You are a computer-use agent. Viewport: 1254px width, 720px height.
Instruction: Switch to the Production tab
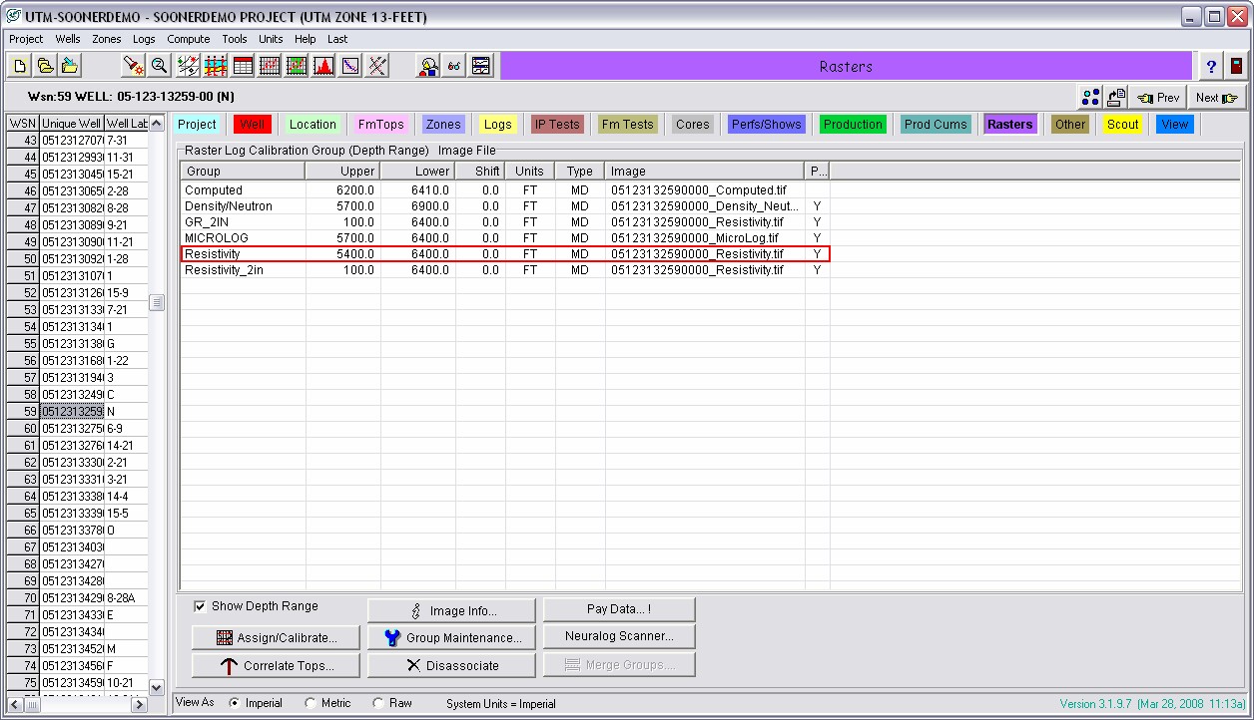(852, 124)
